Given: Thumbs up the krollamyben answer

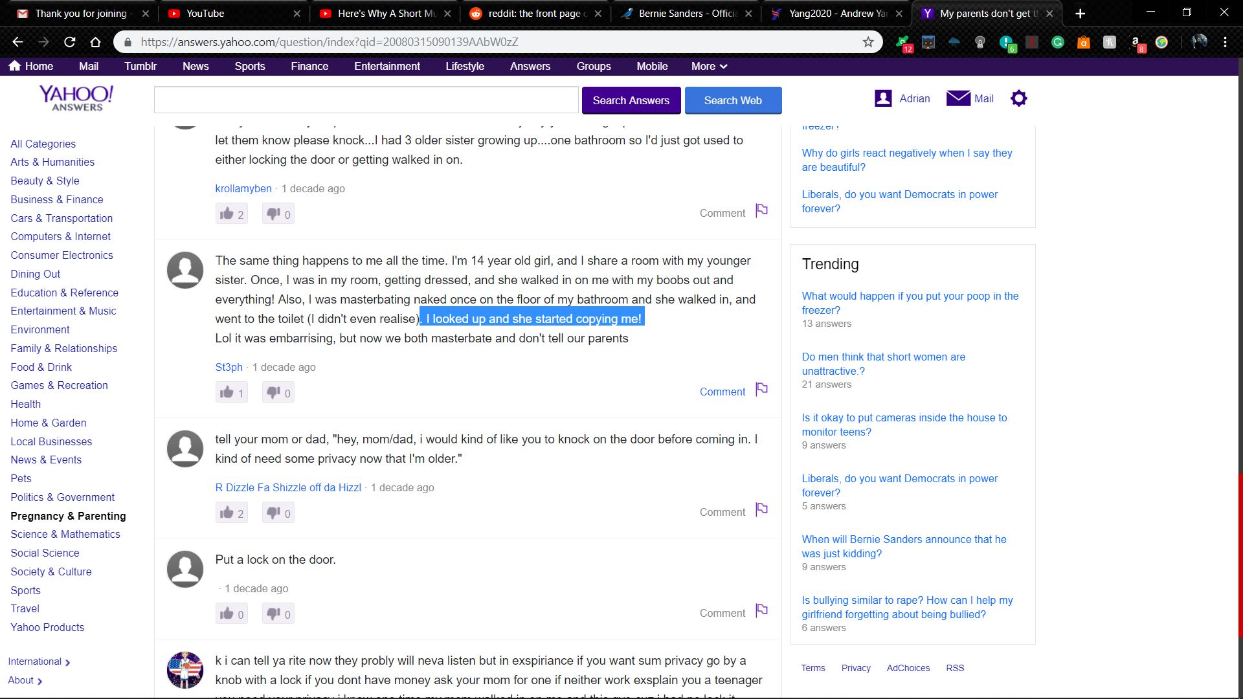Looking at the screenshot, I should click(x=231, y=214).
